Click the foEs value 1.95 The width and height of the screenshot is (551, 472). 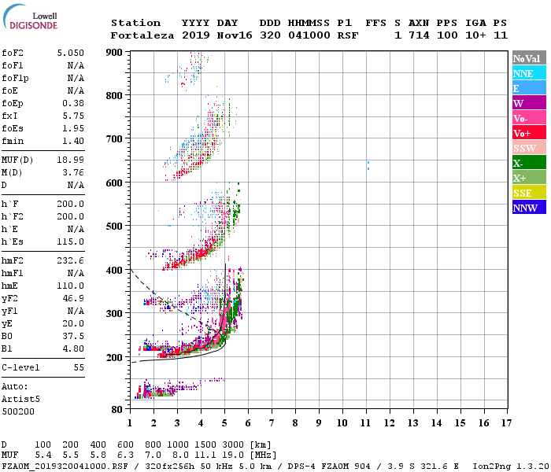point(73,128)
